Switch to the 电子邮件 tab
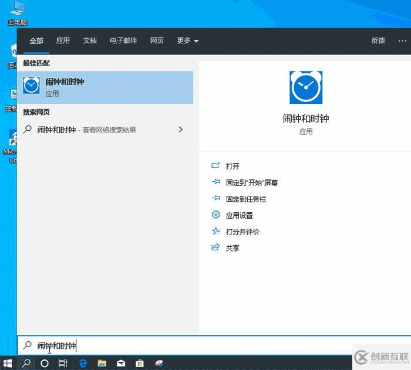 point(123,40)
